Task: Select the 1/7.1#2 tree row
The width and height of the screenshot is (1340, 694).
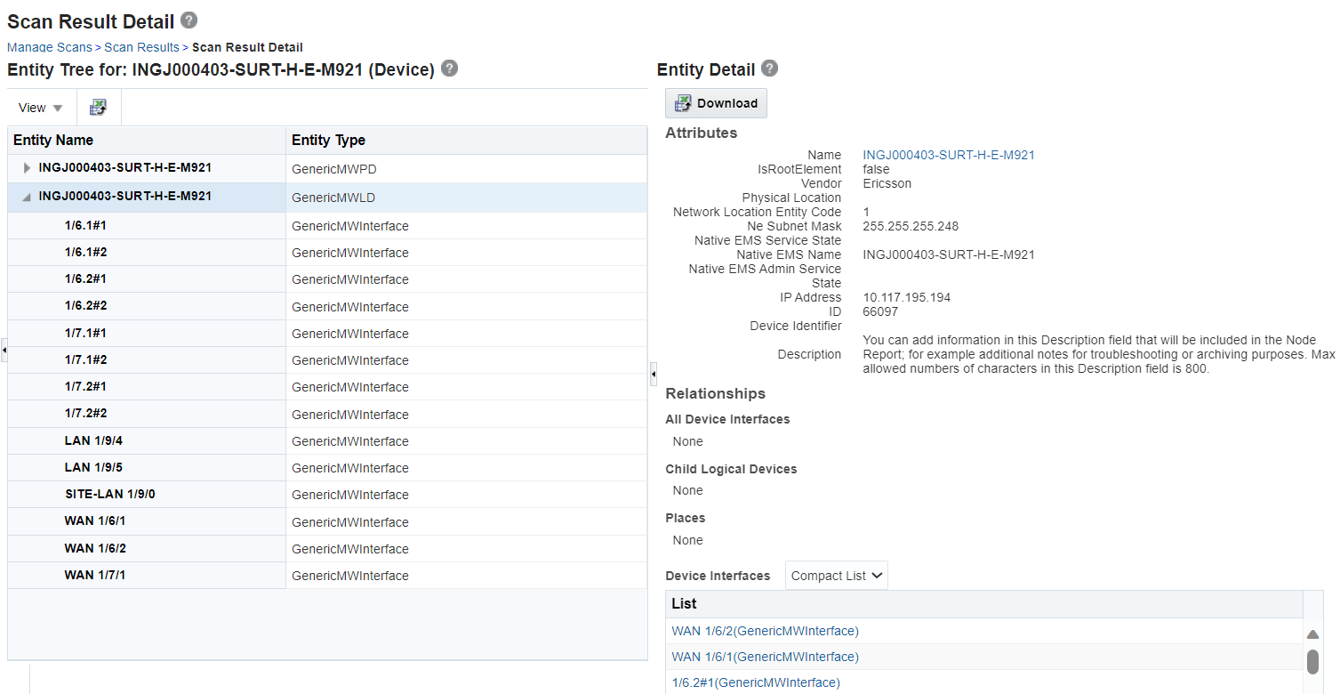Action: (x=327, y=360)
